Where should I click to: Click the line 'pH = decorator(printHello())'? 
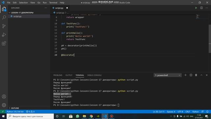click(79, 46)
